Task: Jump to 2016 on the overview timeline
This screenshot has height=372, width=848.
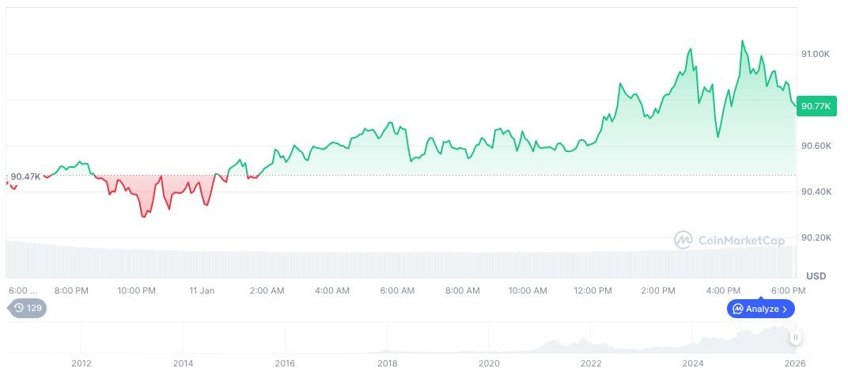Action: tap(285, 363)
